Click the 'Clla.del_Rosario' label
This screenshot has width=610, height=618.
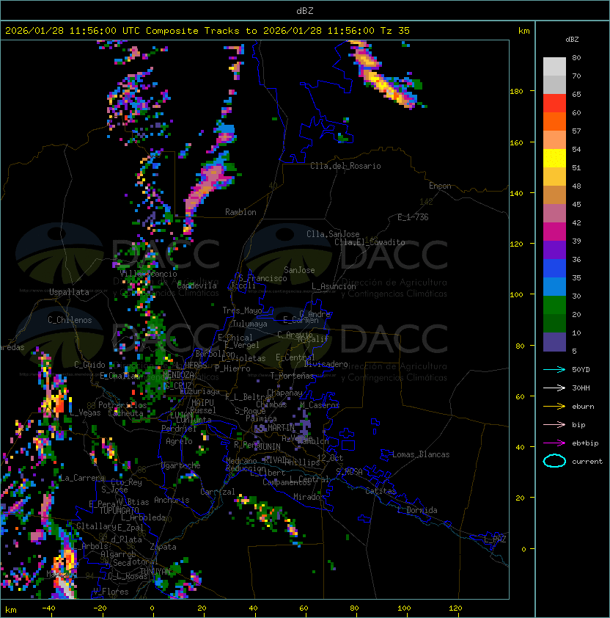tap(345, 166)
